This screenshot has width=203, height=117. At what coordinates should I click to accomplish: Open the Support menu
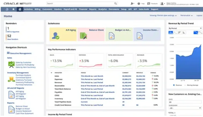(x=155, y=9)
